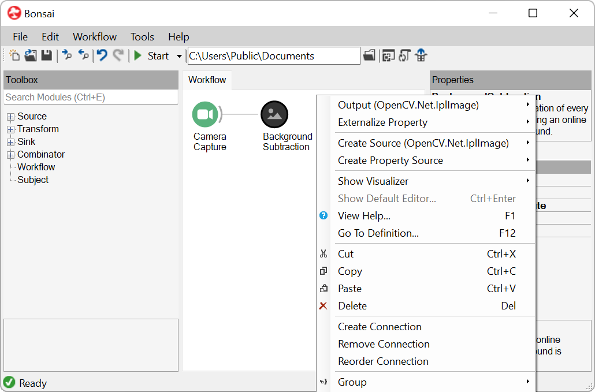Expand the Combinator tree node
The image size is (595, 392).
[10, 155]
